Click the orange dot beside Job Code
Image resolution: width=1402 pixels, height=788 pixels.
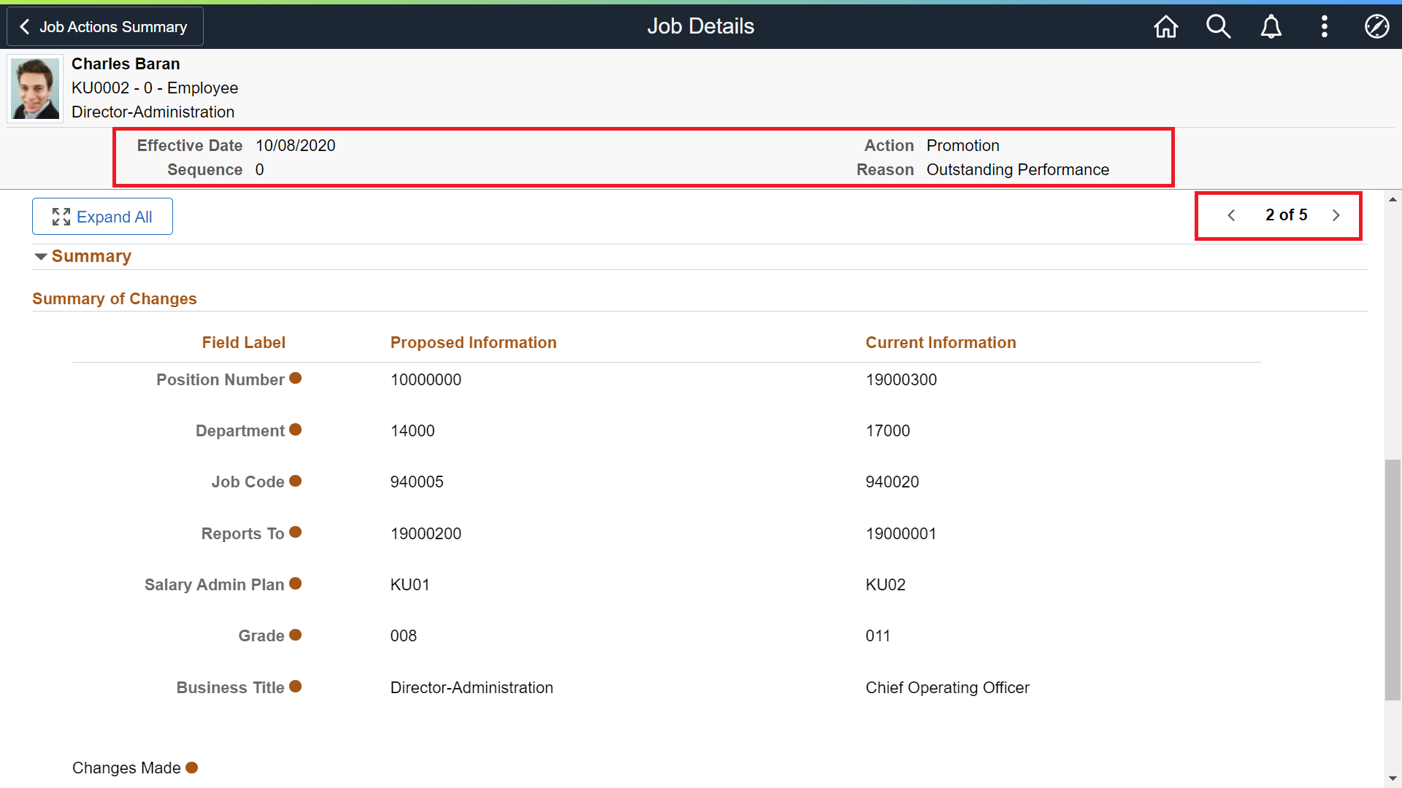click(295, 481)
